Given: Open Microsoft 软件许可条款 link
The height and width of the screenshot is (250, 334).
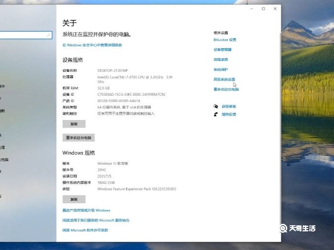Looking at the screenshot, I should pos(85,230).
